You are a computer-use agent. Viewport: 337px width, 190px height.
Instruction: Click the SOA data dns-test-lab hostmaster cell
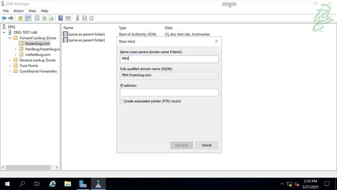[x=187, y=34]
